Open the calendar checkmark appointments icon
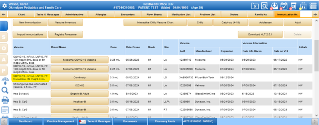The height and width of the screenshot is (125, 319). pos(284,6)
